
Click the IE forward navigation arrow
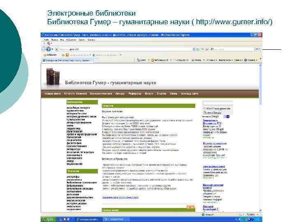click(x=49, y=49)
